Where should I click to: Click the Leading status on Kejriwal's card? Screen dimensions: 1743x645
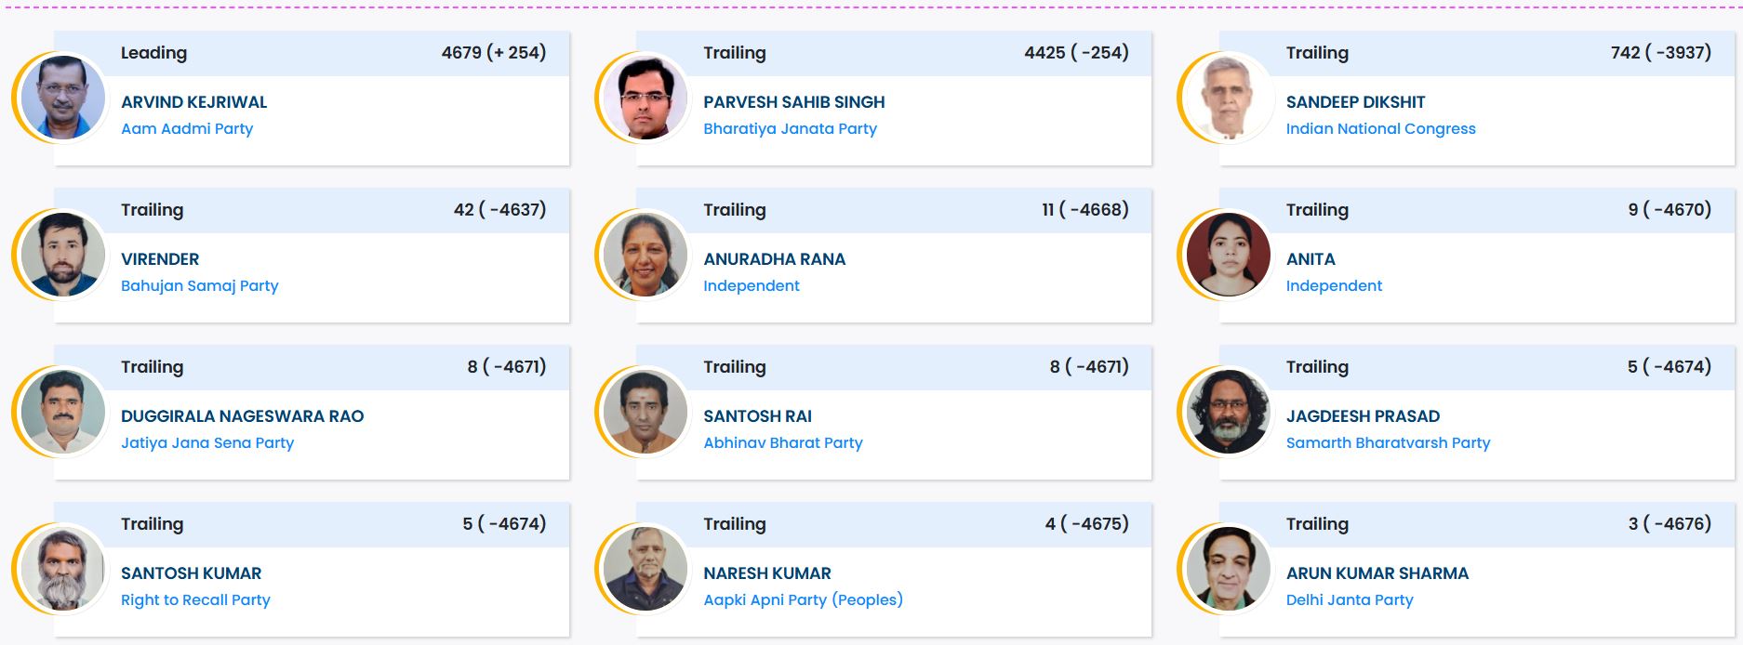[x=153, y=53]
